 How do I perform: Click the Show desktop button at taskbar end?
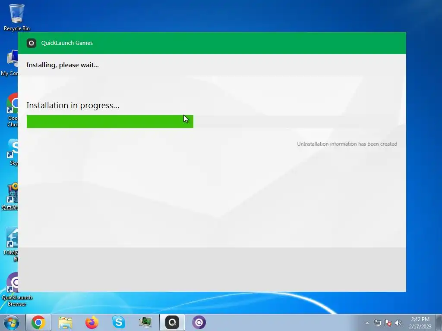(x=439, y=322)
